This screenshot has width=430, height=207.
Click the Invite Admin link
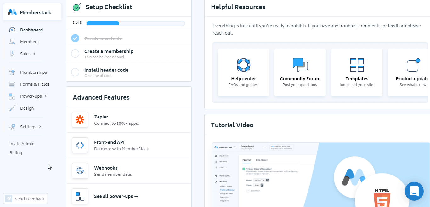pos(22,144)
